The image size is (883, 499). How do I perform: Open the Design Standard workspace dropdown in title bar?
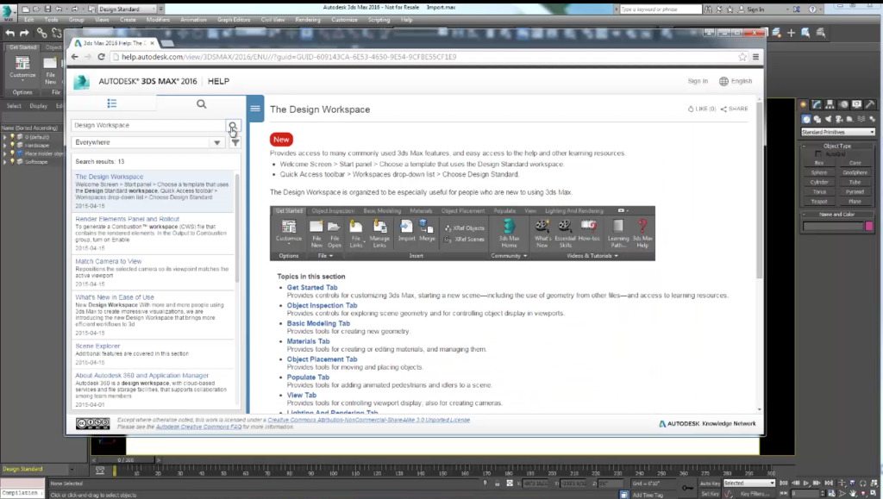click(127, 9)
